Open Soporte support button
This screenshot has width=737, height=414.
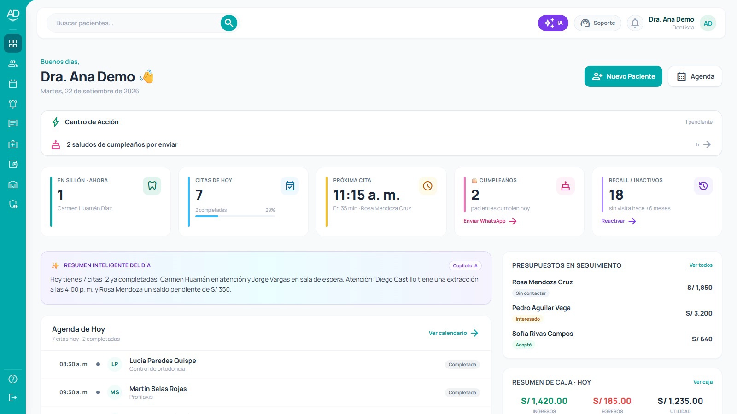click(x=597, y=23)
